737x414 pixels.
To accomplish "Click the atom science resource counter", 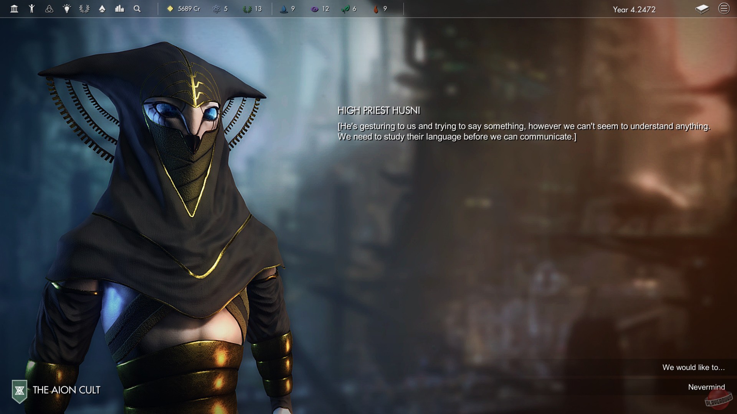I will [x=220, y=9].
